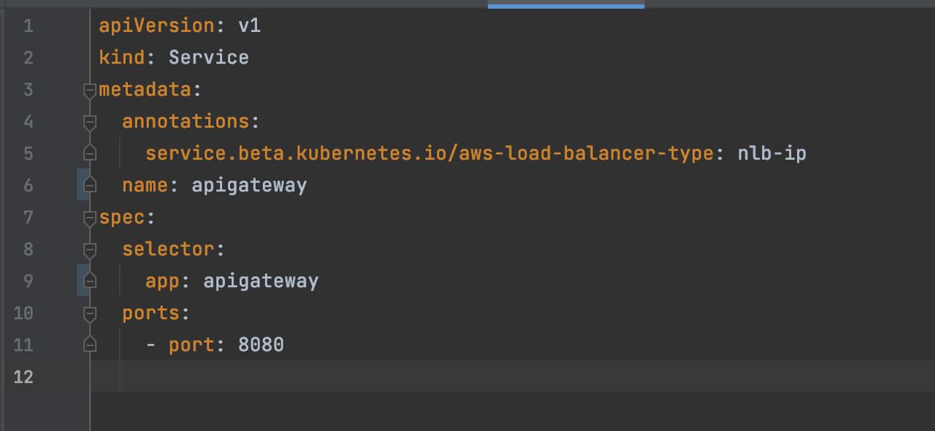Click fold end marker on line 5

(x=90, y=153)
